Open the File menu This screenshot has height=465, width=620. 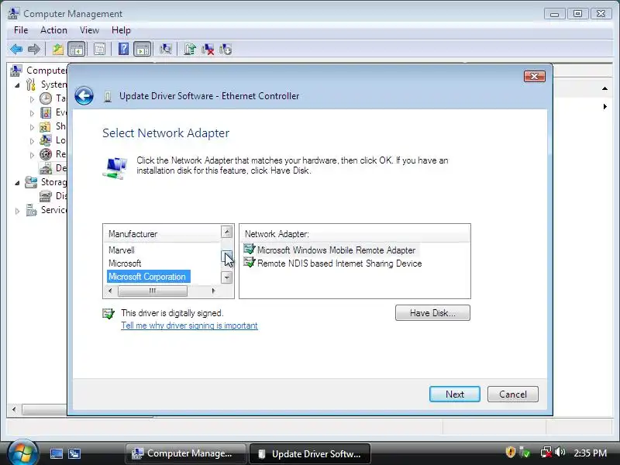coord(21,30)
